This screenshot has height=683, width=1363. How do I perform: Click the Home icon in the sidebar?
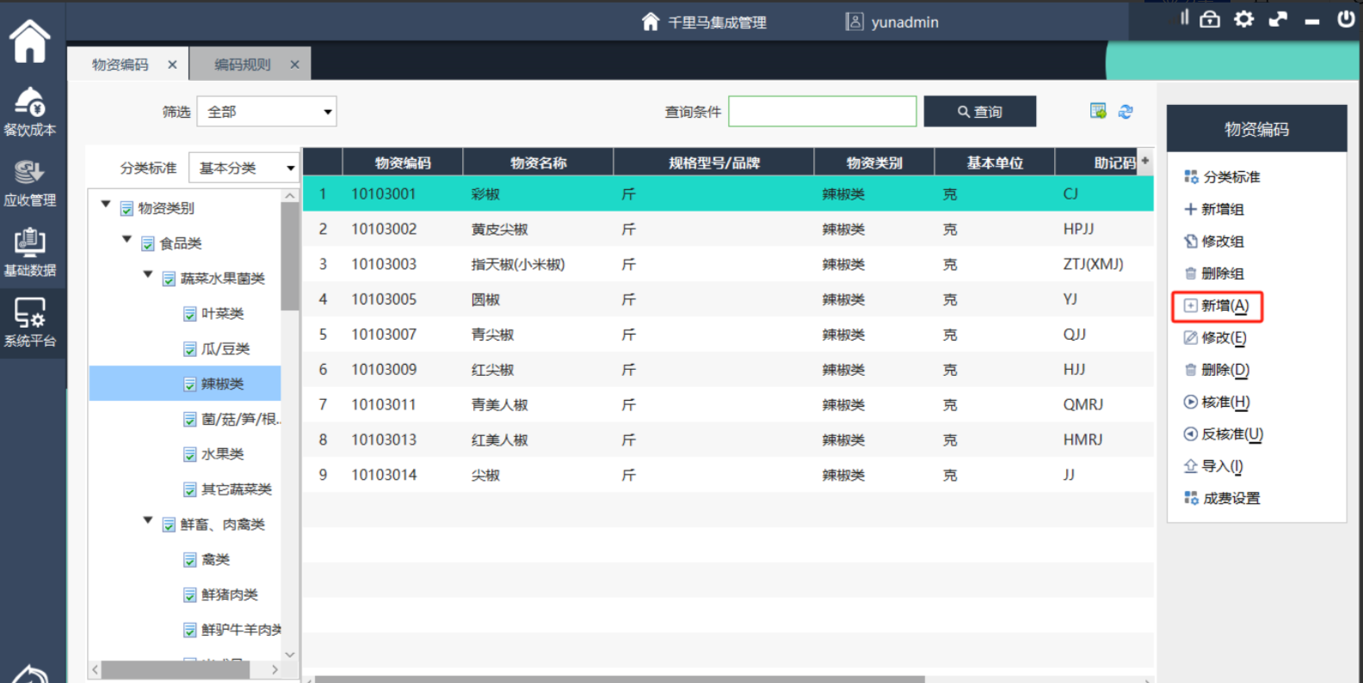click(x=30, y=41)
